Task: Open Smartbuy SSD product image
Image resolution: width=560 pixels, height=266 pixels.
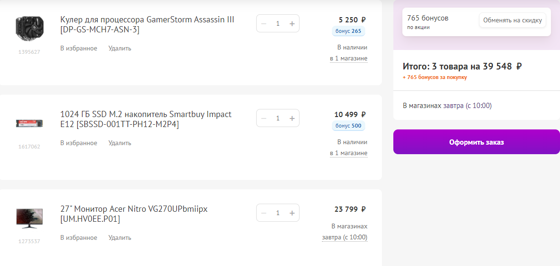Action: pyautogui.click(x=29, y=123)
